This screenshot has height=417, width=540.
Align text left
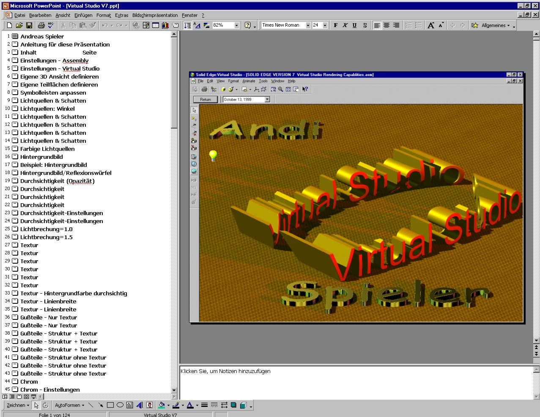(377, 25)
